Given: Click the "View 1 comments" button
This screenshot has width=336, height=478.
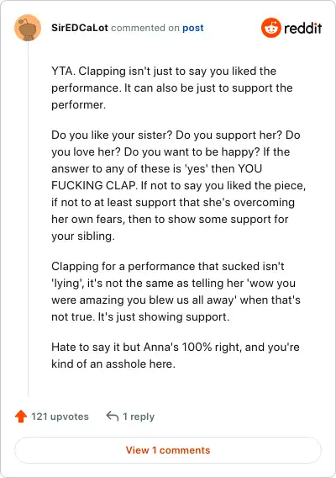Looking at the screenshot, I should (168, 450).
